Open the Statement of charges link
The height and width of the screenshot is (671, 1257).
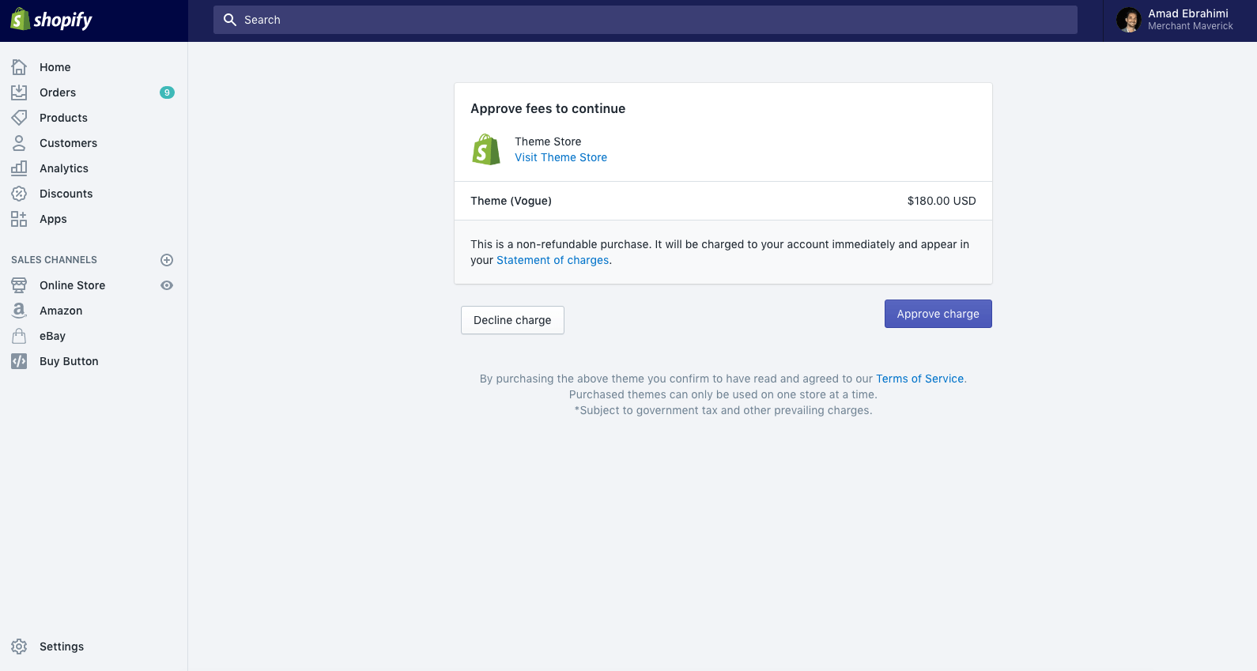(553, 260)
